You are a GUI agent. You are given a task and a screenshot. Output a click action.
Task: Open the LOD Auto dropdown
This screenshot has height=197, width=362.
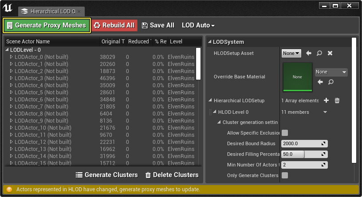click(x=198, y=25)
